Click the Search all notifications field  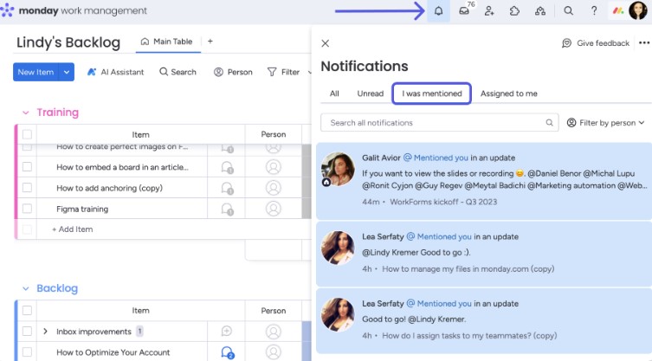440,123
